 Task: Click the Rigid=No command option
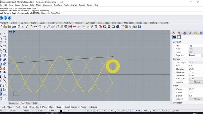[x=55, y=13]
